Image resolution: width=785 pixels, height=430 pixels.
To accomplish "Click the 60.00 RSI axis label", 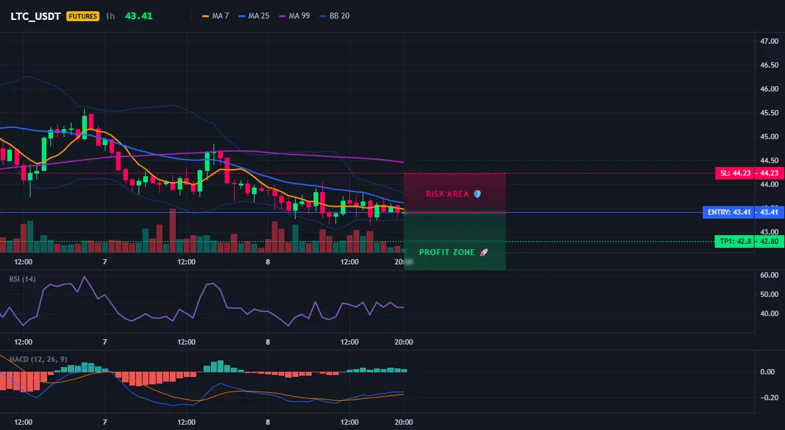I will click(x=770, y=275).
